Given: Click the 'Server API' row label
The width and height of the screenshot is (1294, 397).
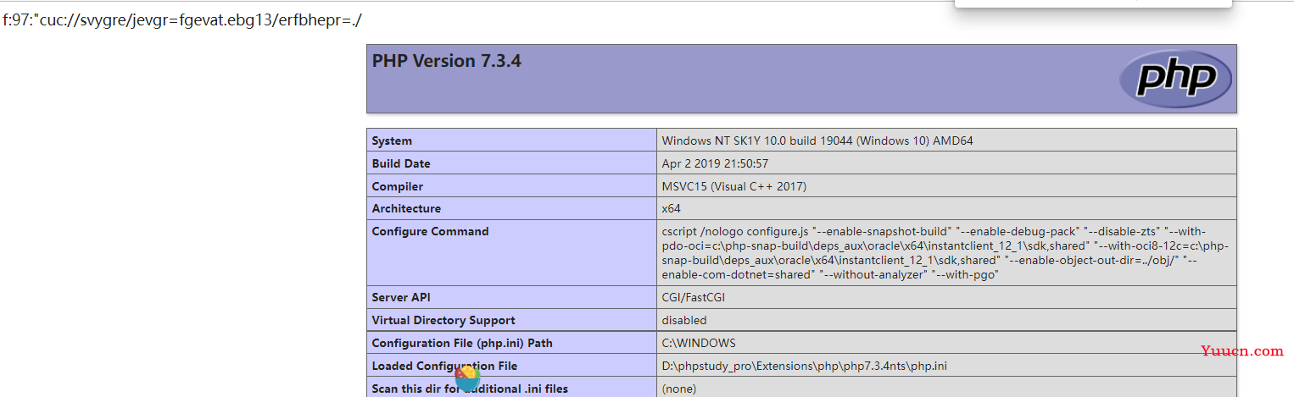Looking at the screenshot, I should [401, 298].
